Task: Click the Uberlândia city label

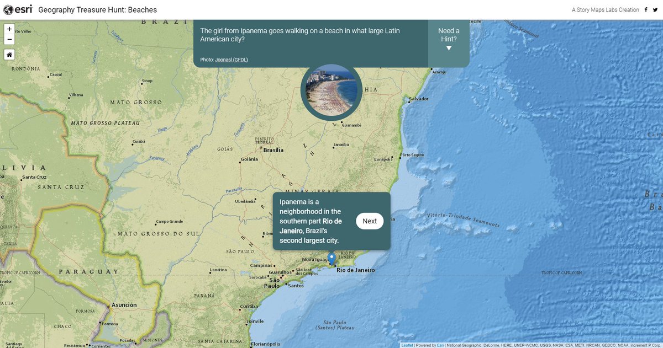Action: point(245,201)
